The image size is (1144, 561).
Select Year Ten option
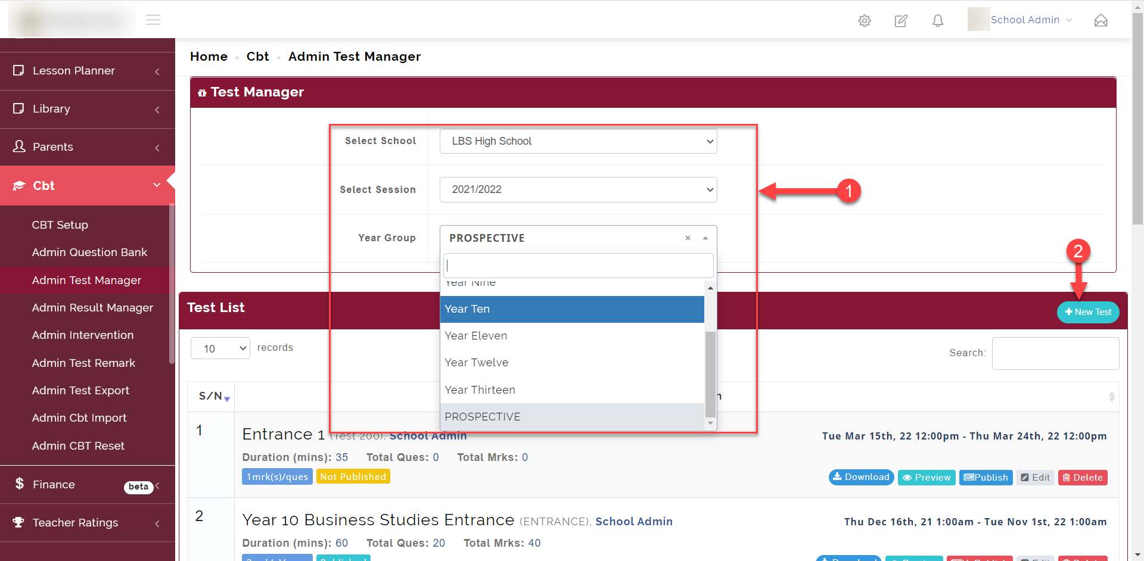click(572, 309)
